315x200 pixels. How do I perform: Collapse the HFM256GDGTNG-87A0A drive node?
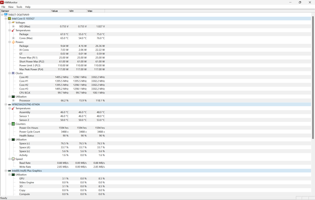[6, 104]
